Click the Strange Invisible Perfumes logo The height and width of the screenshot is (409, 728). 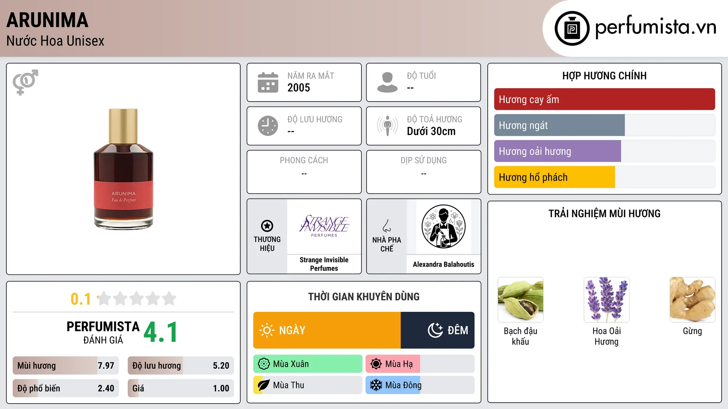[x=324, y=226]
